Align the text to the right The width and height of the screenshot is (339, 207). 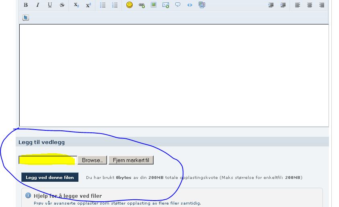[322, 5]
